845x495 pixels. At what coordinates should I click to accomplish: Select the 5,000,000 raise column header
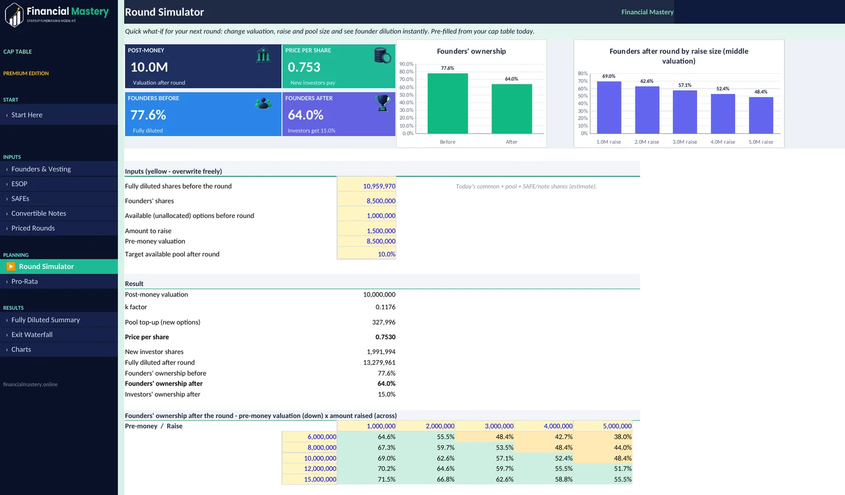point(603,426)
